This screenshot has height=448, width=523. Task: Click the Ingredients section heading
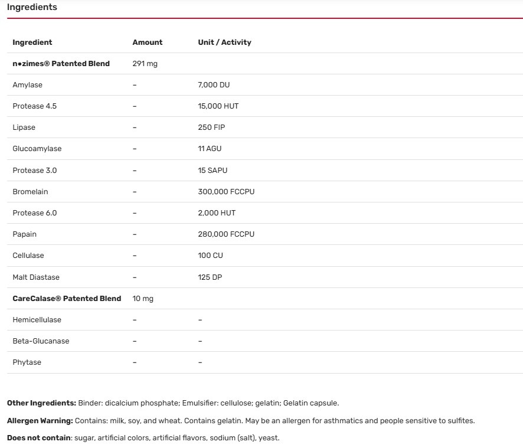pos(32,7)
